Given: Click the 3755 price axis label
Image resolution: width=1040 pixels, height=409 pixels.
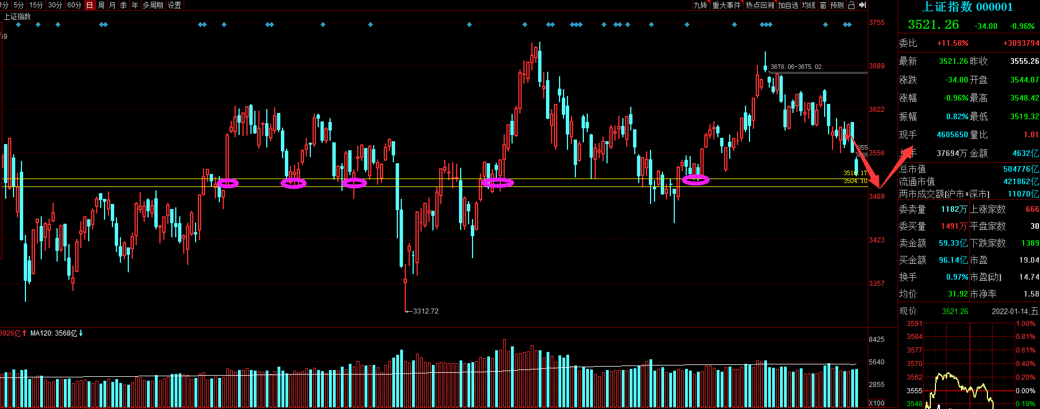Looking at the screenshot, I should click(877, 23).
